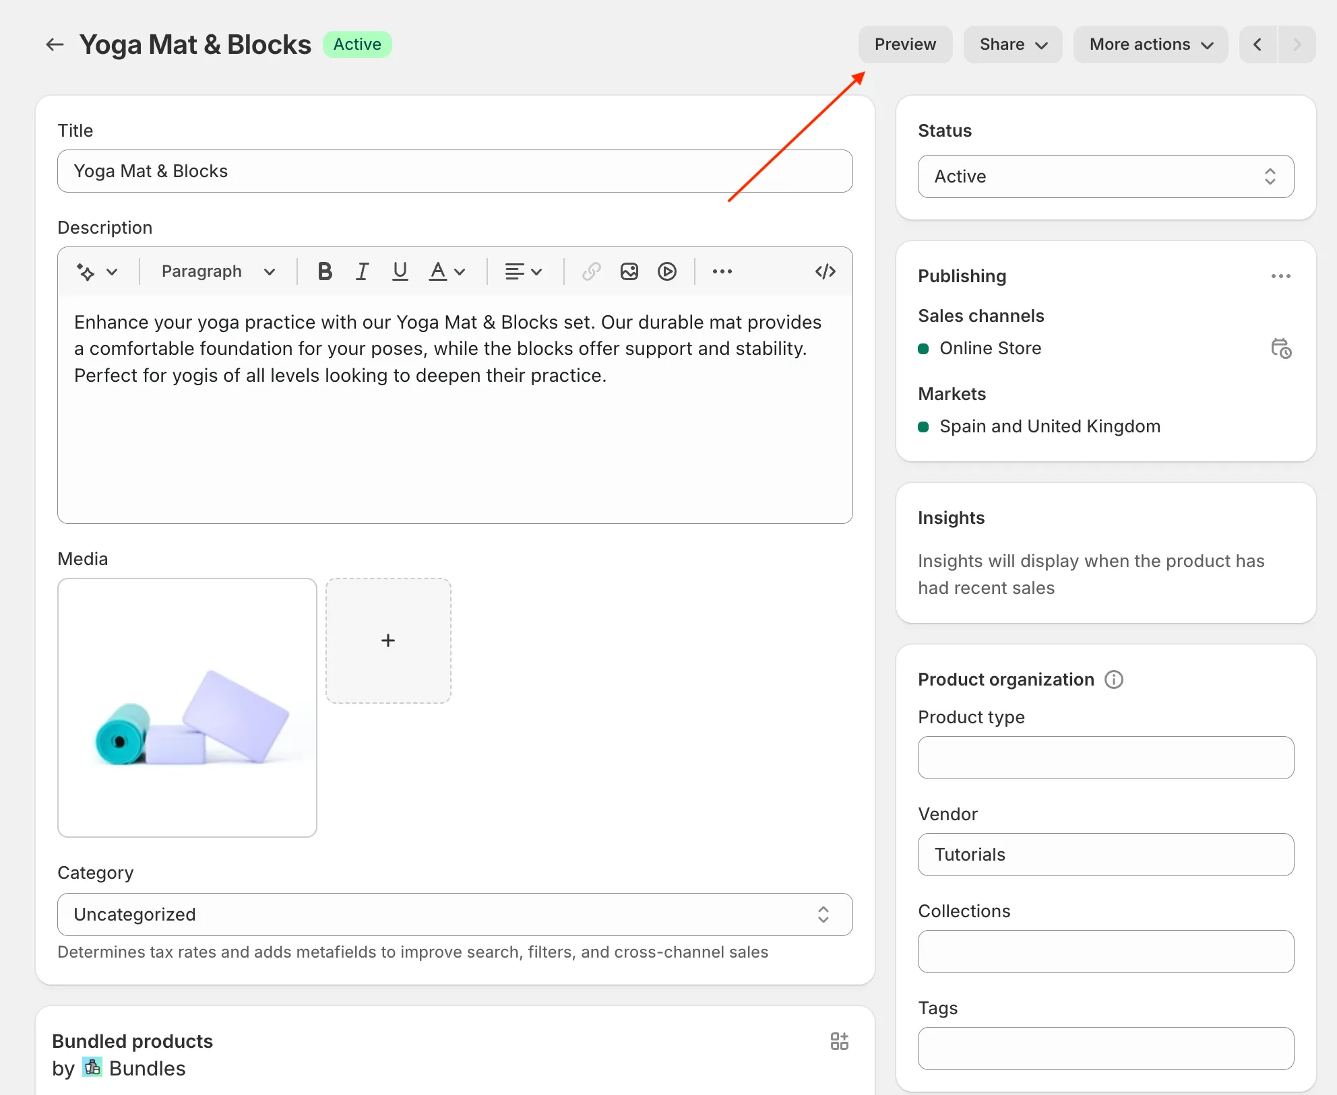Screen dimensions: 1337x1095
Task: Open the Share menu
Action: 1012,44
